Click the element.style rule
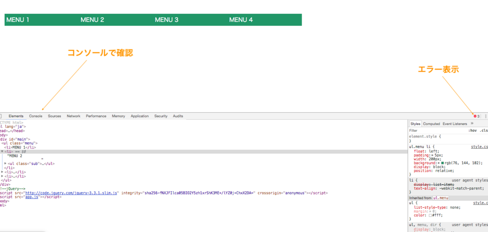This screenshot has width=488, height=232. pyautogui.click(x=426, y=136)
